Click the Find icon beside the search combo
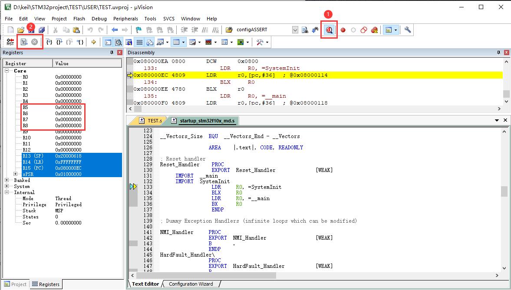The height and width of the screenshot is (290, 511). [x=305, y=30]
